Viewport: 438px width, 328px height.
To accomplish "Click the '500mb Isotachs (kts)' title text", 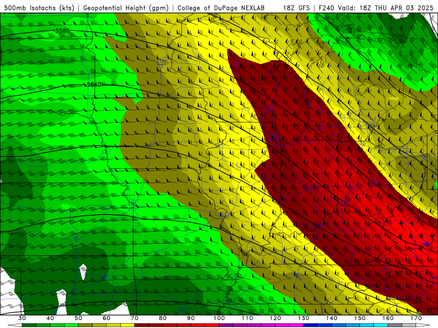I will 39,8.
